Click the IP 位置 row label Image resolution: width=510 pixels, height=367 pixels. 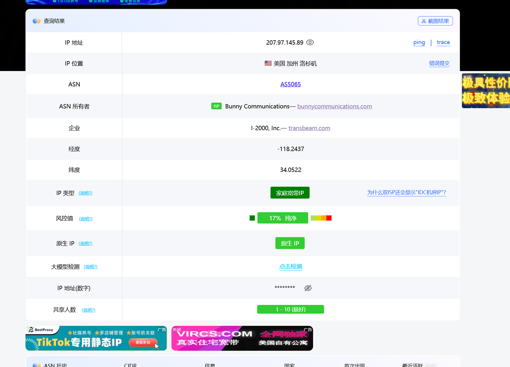point(74,63)
